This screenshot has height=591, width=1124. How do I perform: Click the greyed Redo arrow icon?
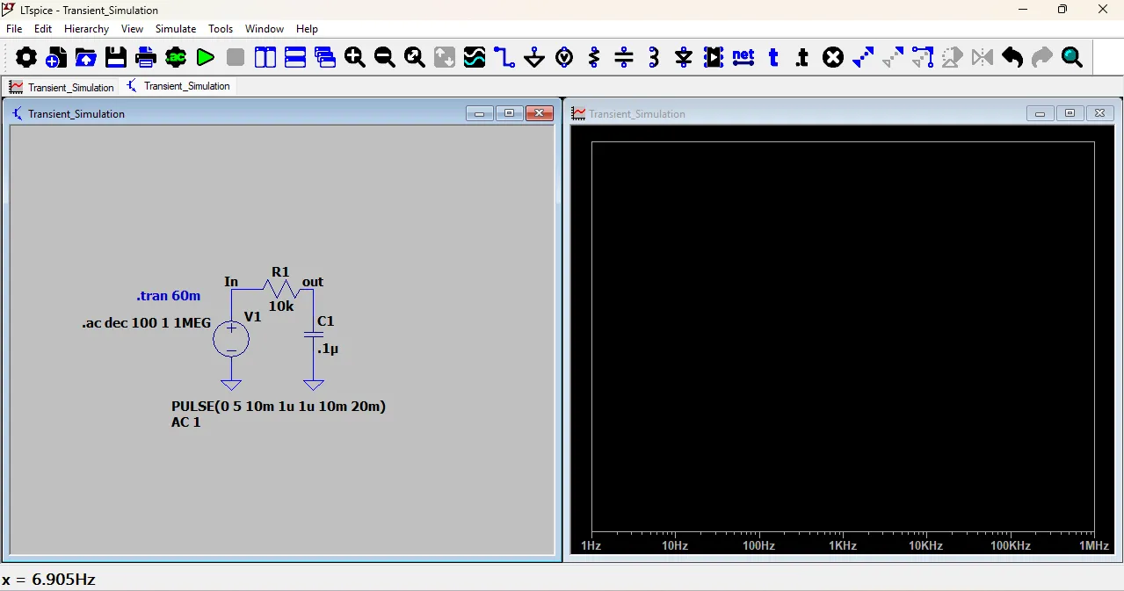[1042, 58]
